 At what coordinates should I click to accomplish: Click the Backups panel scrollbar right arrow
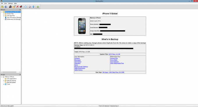tap(20, 72)
